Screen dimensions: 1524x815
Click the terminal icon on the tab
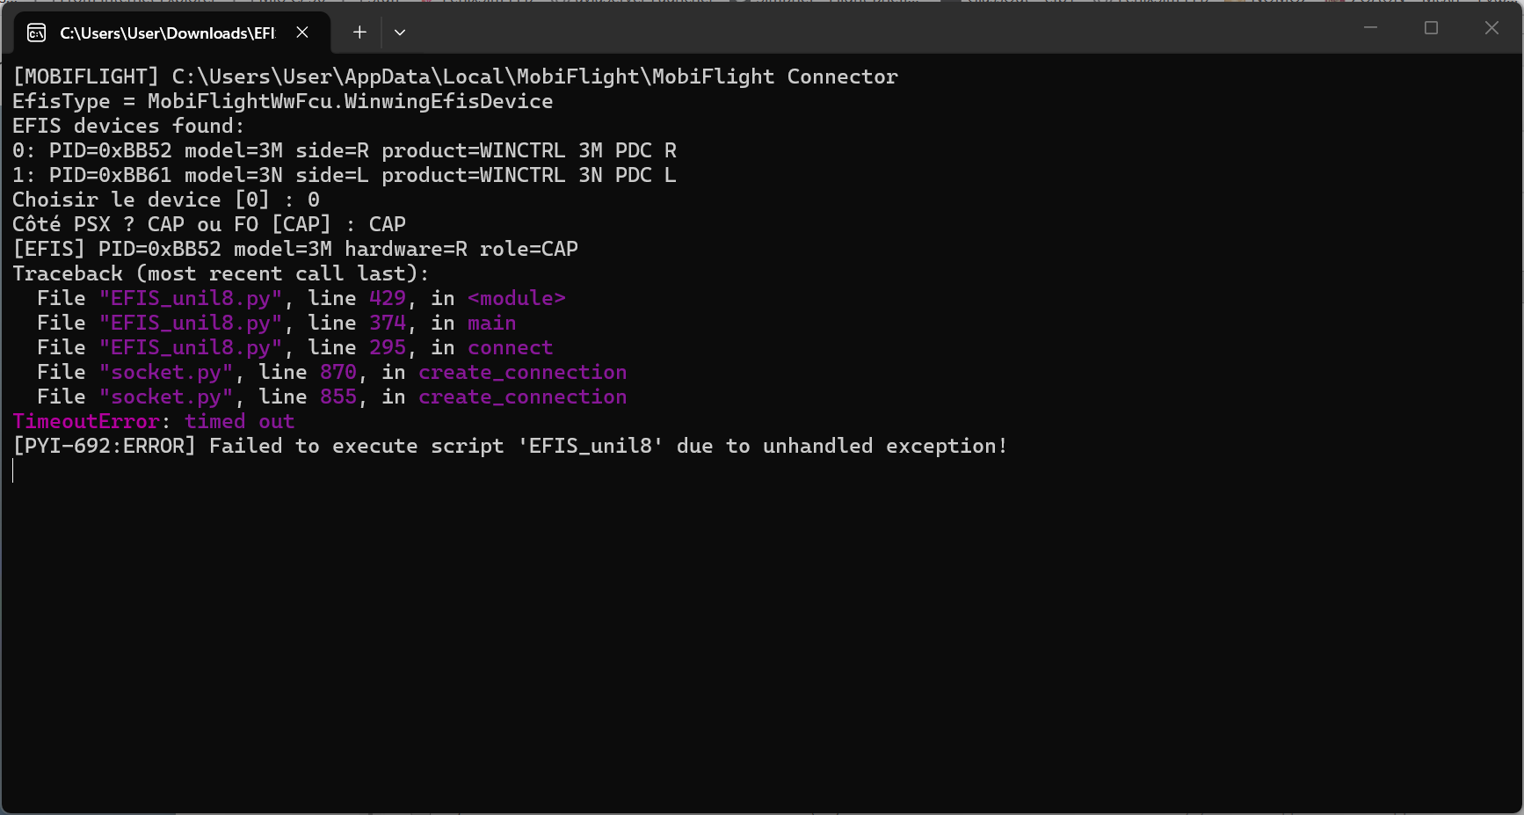(37, 33)
